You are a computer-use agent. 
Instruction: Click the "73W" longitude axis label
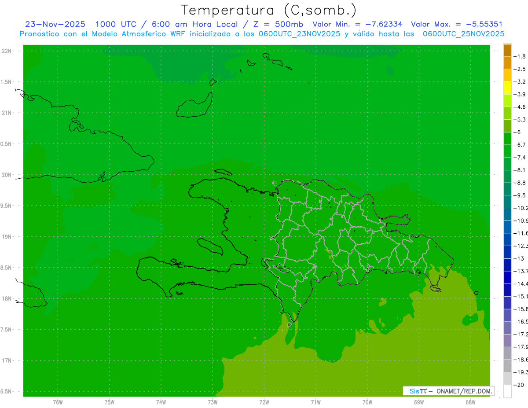[x=213, y=402]
